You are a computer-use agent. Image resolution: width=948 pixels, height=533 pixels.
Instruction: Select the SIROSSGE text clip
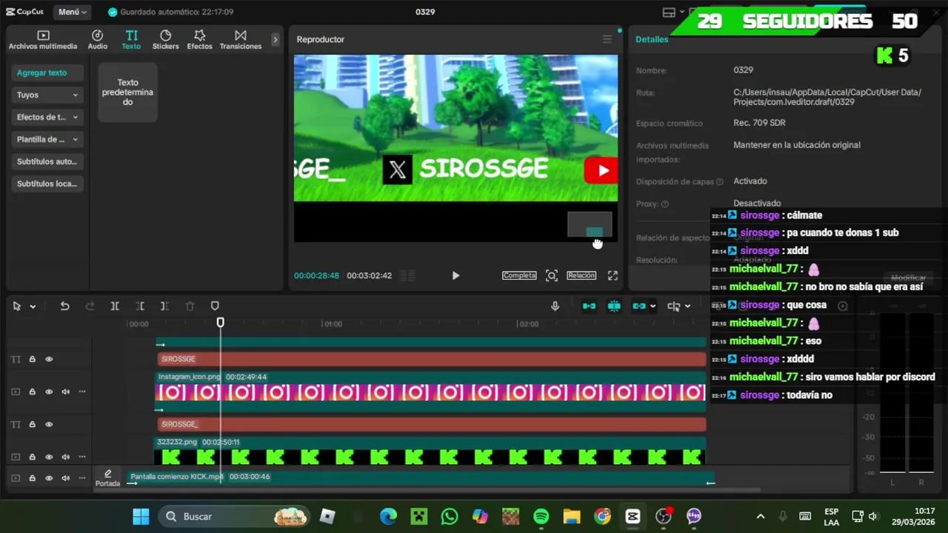432,359
